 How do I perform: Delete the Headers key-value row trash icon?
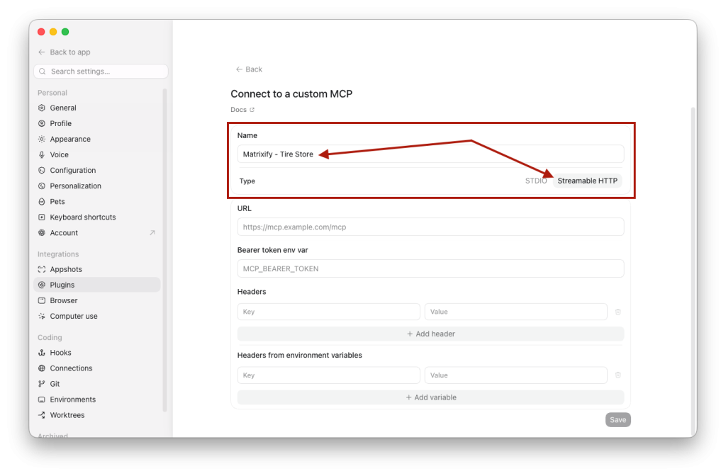pyautogui.click(x=618, y=312)
